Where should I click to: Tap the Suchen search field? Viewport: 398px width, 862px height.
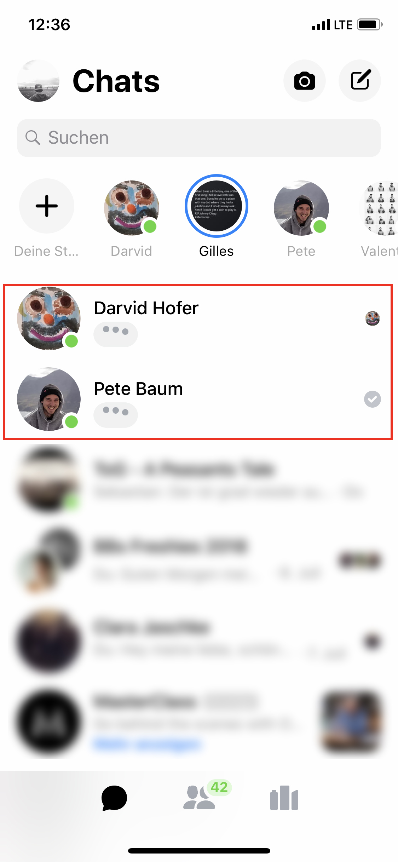[199, 138]
